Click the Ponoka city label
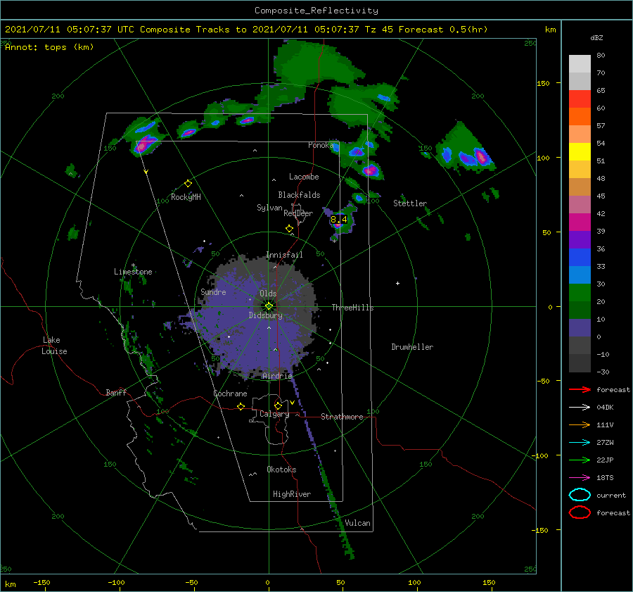The width and height of the screenshot is (633, 592). (x=321, y=145)
